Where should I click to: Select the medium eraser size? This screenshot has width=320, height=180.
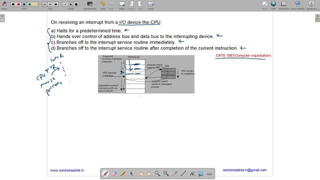coord(70,4)
